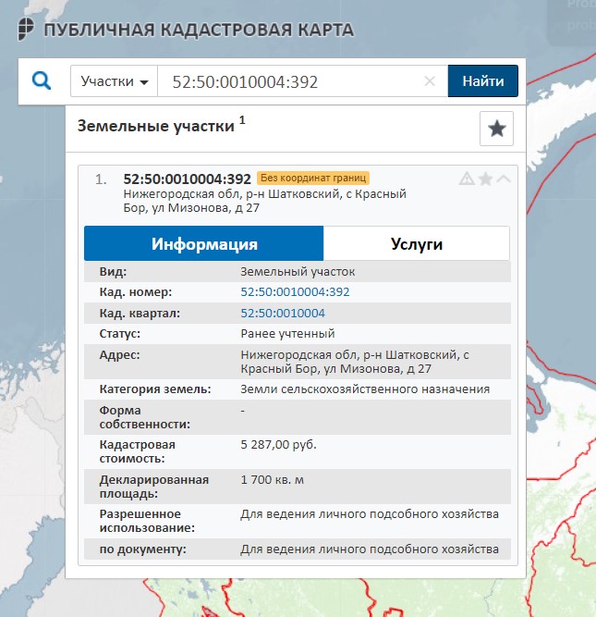This screenshot has height=617, width=596.
Task: Click the Адрес row address value
Action: 355,362
